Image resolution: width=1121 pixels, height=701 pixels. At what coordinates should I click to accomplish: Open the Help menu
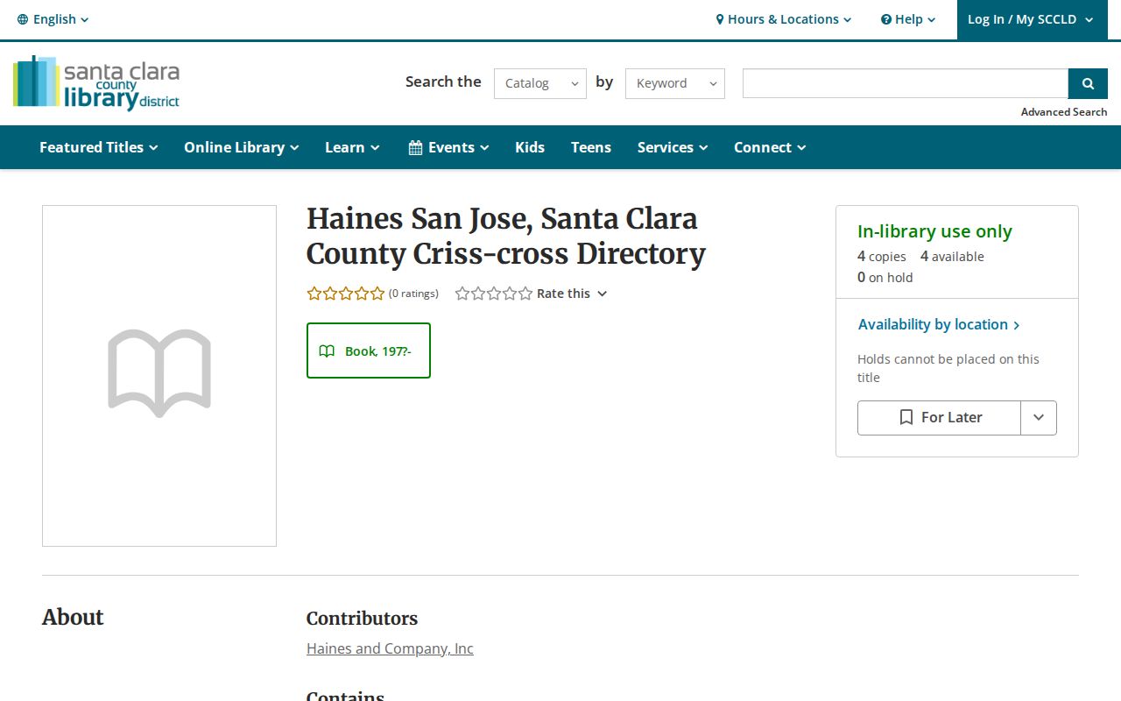[908, 19]
